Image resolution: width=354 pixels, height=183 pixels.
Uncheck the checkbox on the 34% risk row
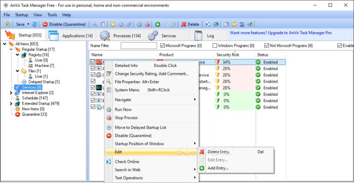pyautogui.click(x=93, y=62)
